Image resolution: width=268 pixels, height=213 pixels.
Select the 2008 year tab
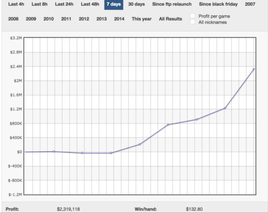[13, 19]
